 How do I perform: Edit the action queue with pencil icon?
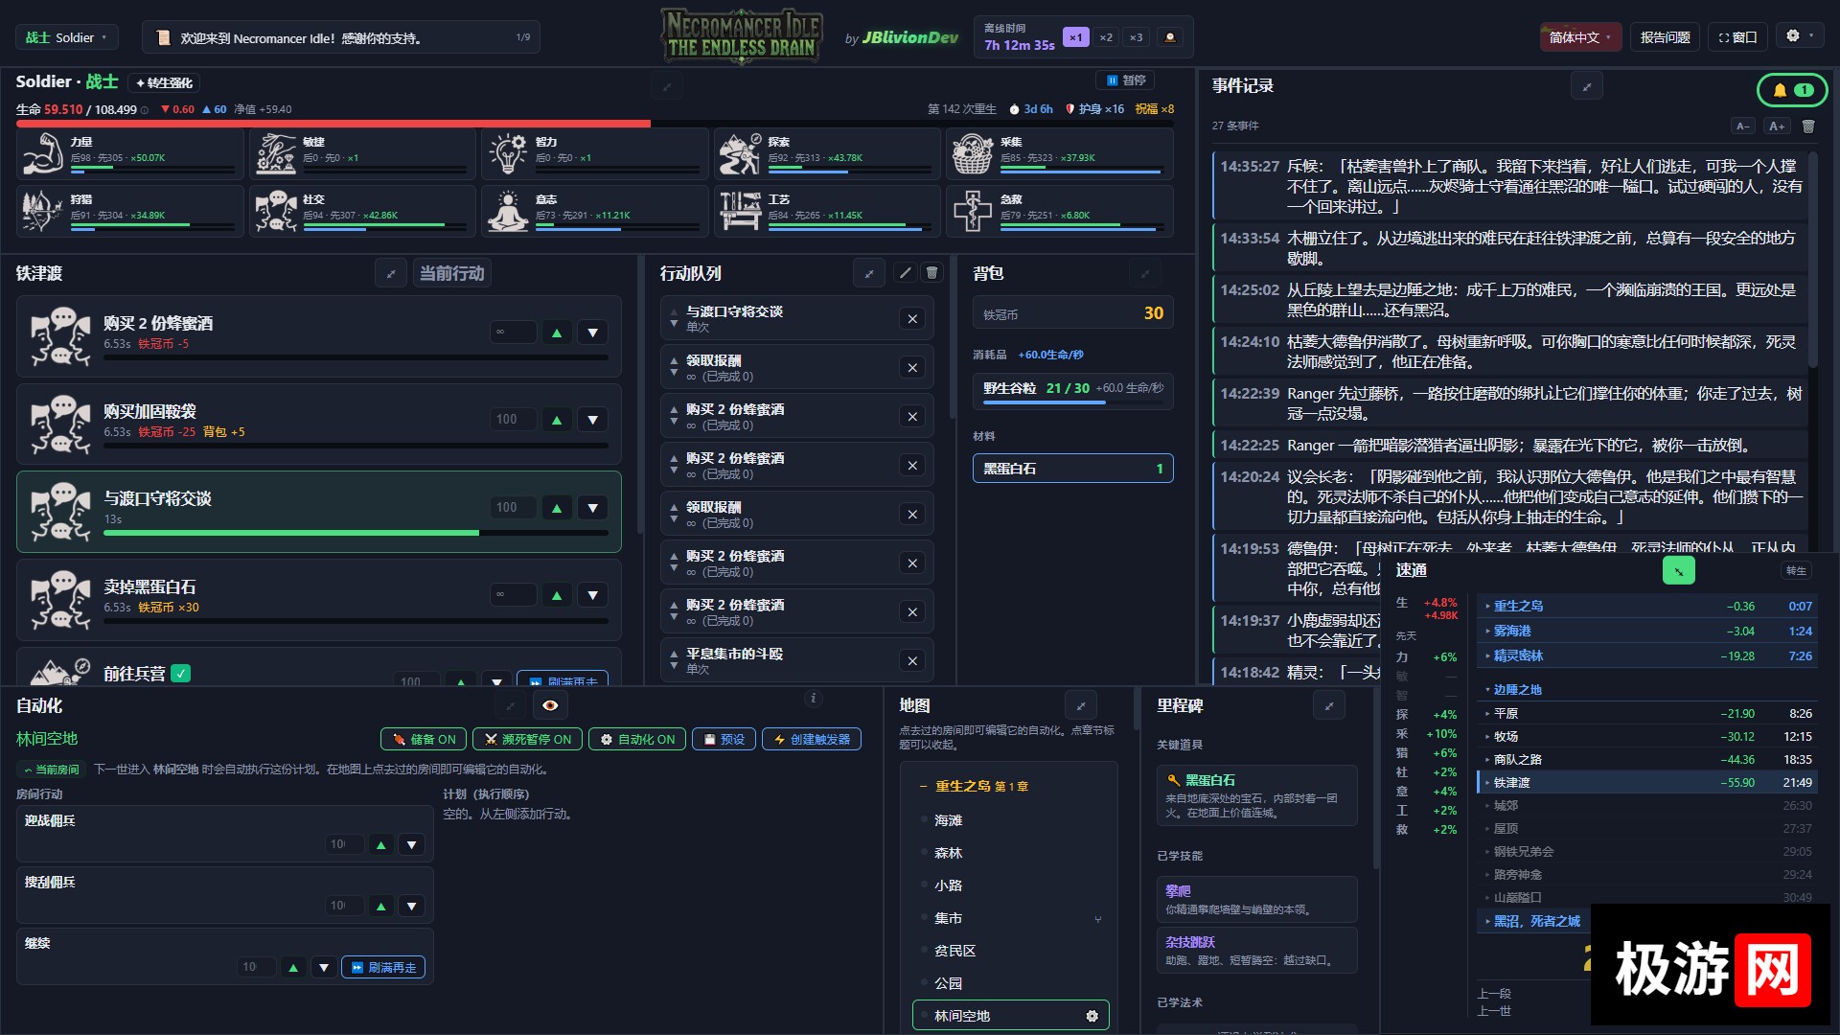click(905, 273)
